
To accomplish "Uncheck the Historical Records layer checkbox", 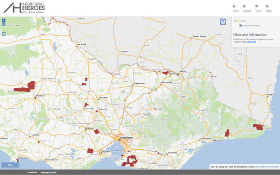I will (240, 26).
